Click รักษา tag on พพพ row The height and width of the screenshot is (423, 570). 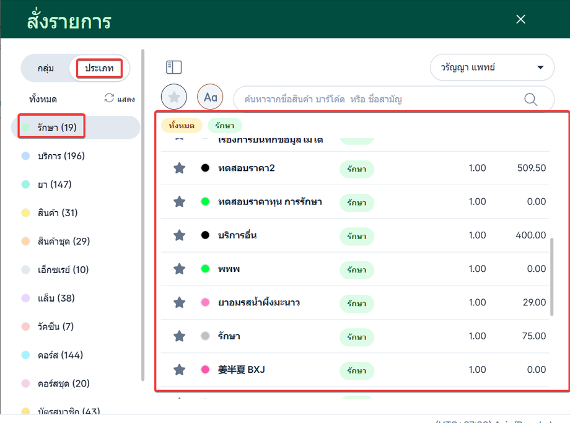pyautogui.click(x=357, y=270)
